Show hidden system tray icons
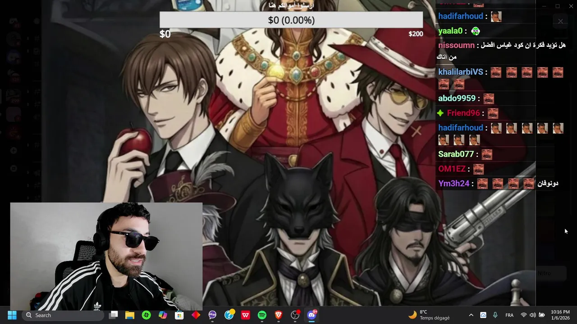 [x=471, y=315]
